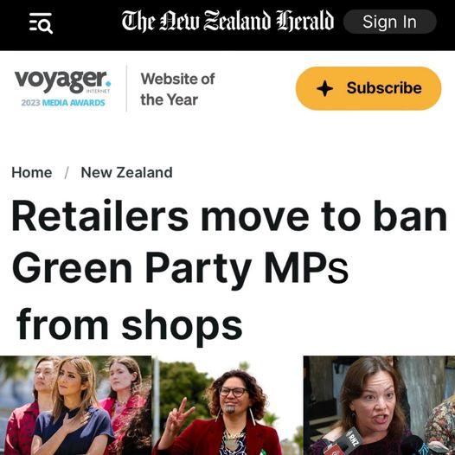Open the New Zealand breadcrumb section
Image resolution: width=455 pixels, height=455 pixels.
127,173
